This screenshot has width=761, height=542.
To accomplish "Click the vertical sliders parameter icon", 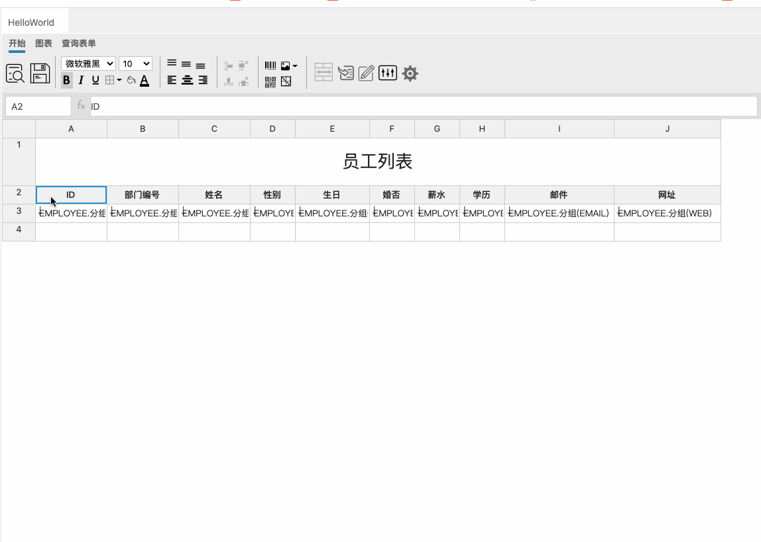I will pos(388,73).
